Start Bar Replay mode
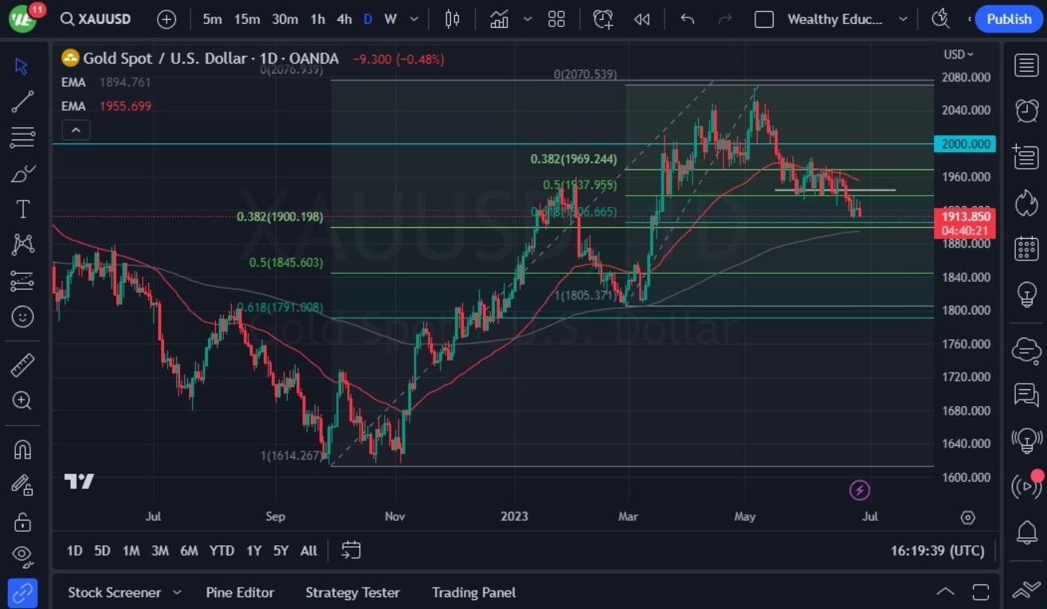 (x=642, y=19)
